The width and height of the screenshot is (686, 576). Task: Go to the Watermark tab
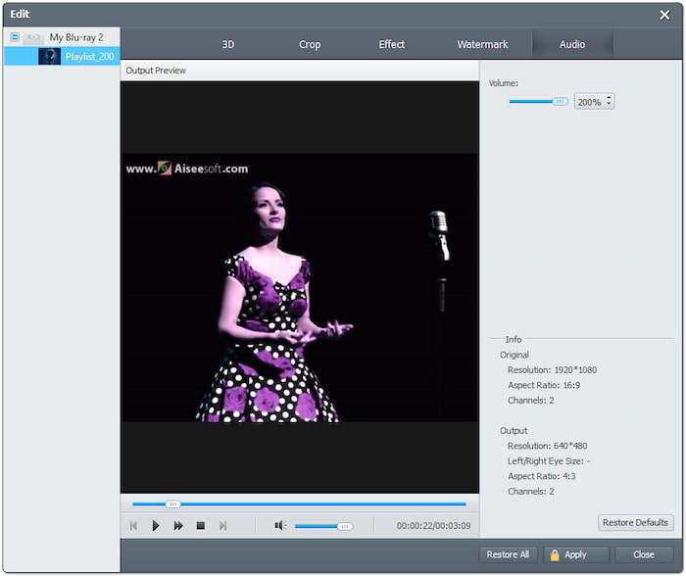tap(482, 44)
